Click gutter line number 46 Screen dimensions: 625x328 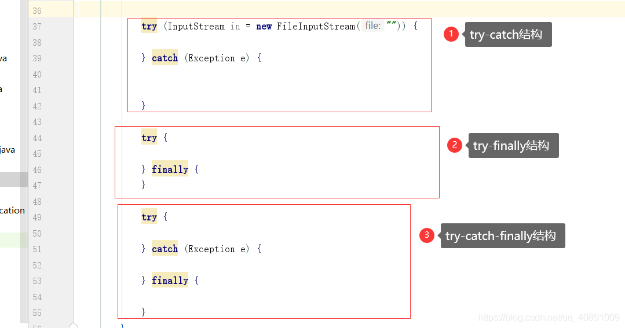[x=37, y=170]
